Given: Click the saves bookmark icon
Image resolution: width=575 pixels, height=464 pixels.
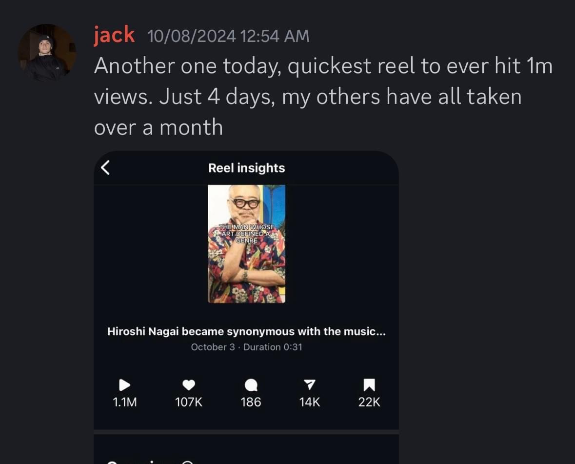Looking at the screenshot, I should coord(369,385).
